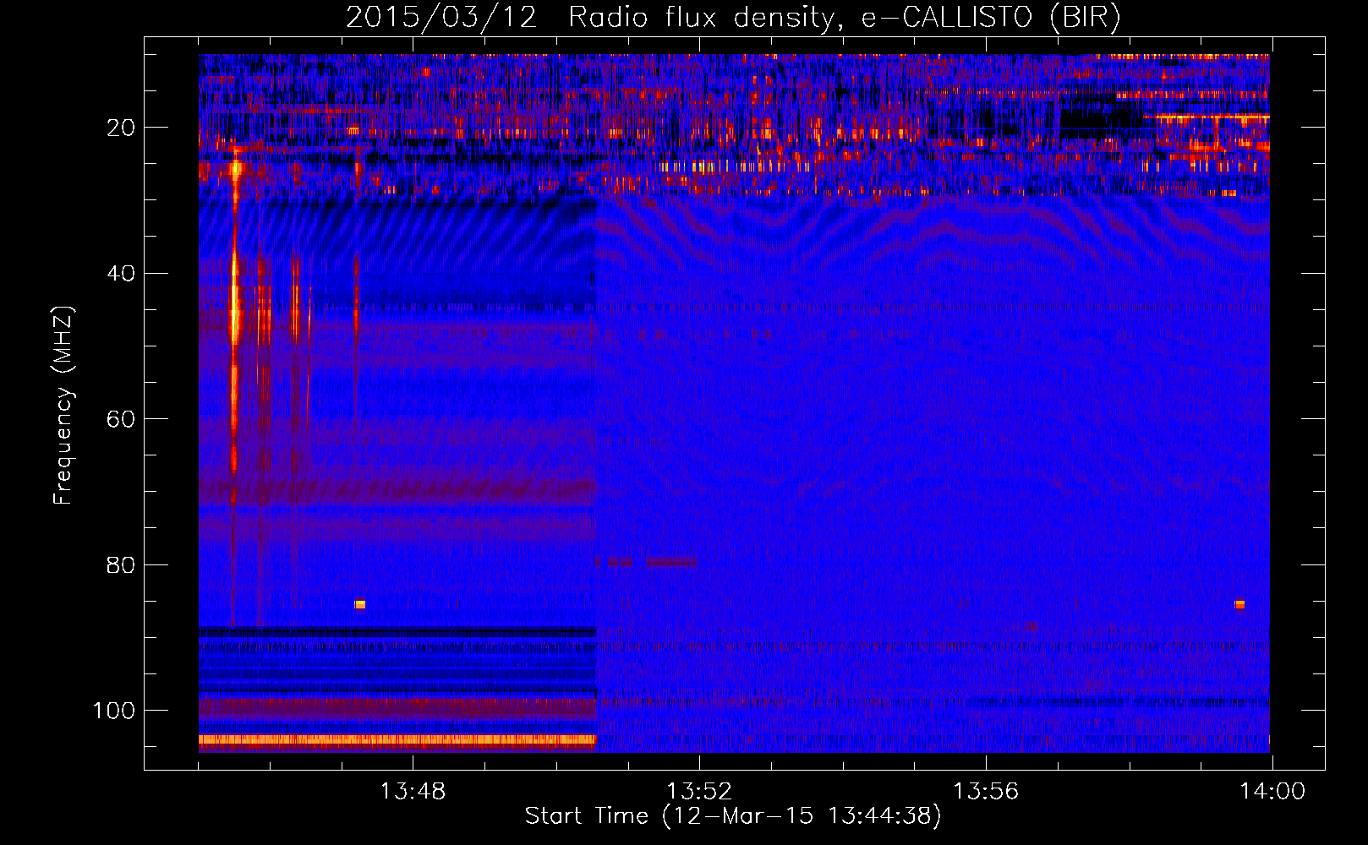Click the 40 frequency tick label
Image resolution: width=1368 pixels, height=845 pixels.
[x=121, y=274]
